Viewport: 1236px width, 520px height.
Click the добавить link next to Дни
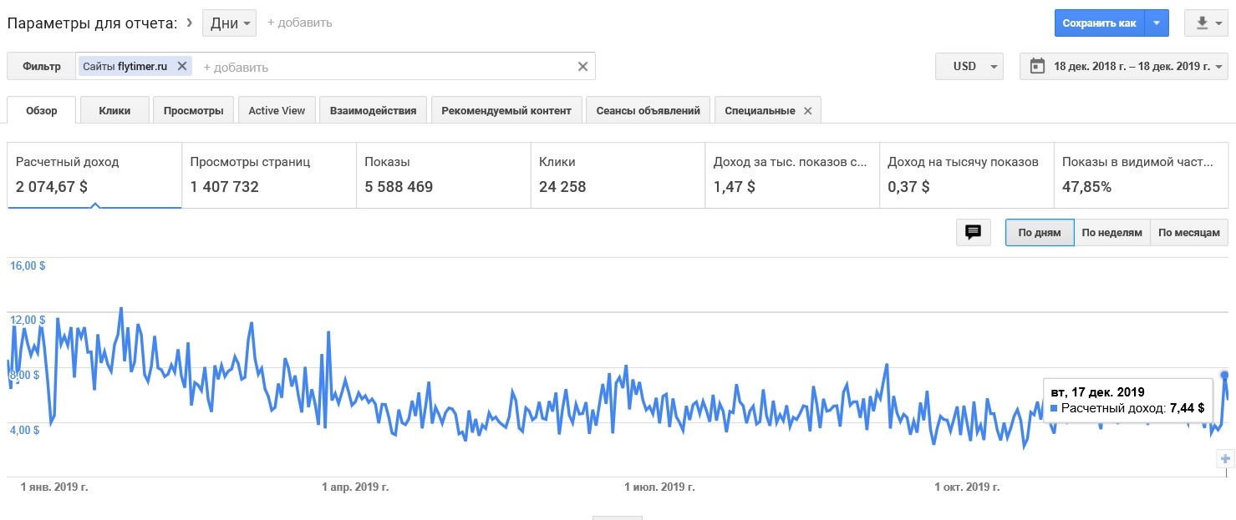[299, 23]
